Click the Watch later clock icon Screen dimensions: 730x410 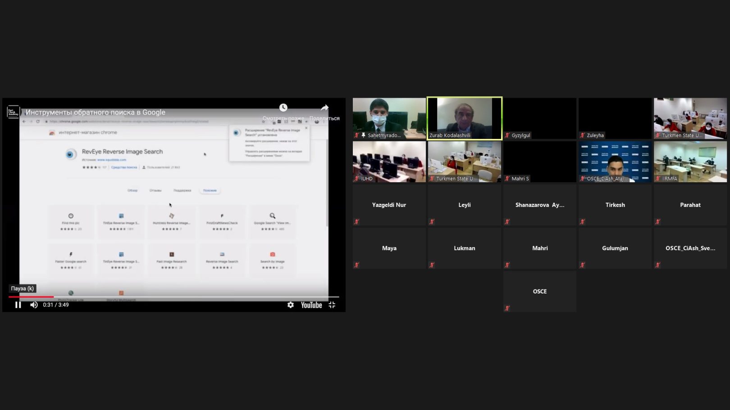[x=283, y=108]
